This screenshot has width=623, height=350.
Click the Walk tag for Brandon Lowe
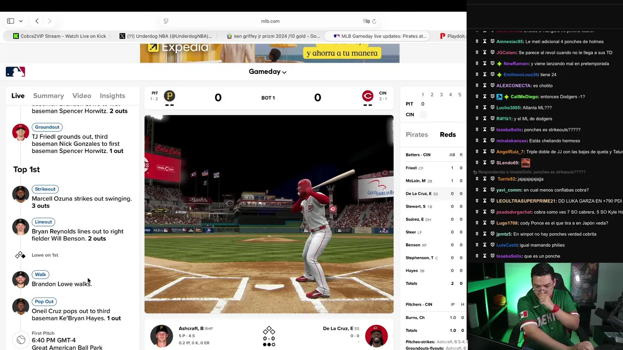tap(40, 274)
